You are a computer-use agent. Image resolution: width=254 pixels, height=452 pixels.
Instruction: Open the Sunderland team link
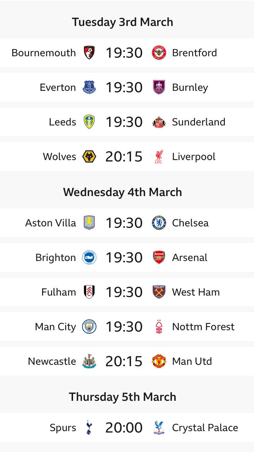[x=199, y=122]
